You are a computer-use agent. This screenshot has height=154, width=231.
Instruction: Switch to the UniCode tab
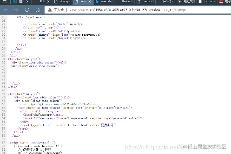pyautogui.click(x=125, y=2)
